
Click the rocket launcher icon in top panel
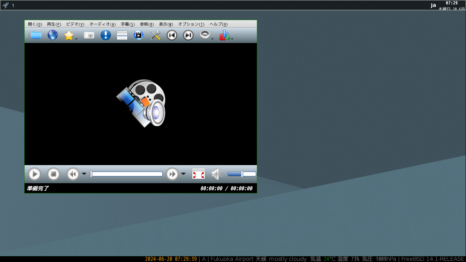pyautogui.click(x=5, y=5)
